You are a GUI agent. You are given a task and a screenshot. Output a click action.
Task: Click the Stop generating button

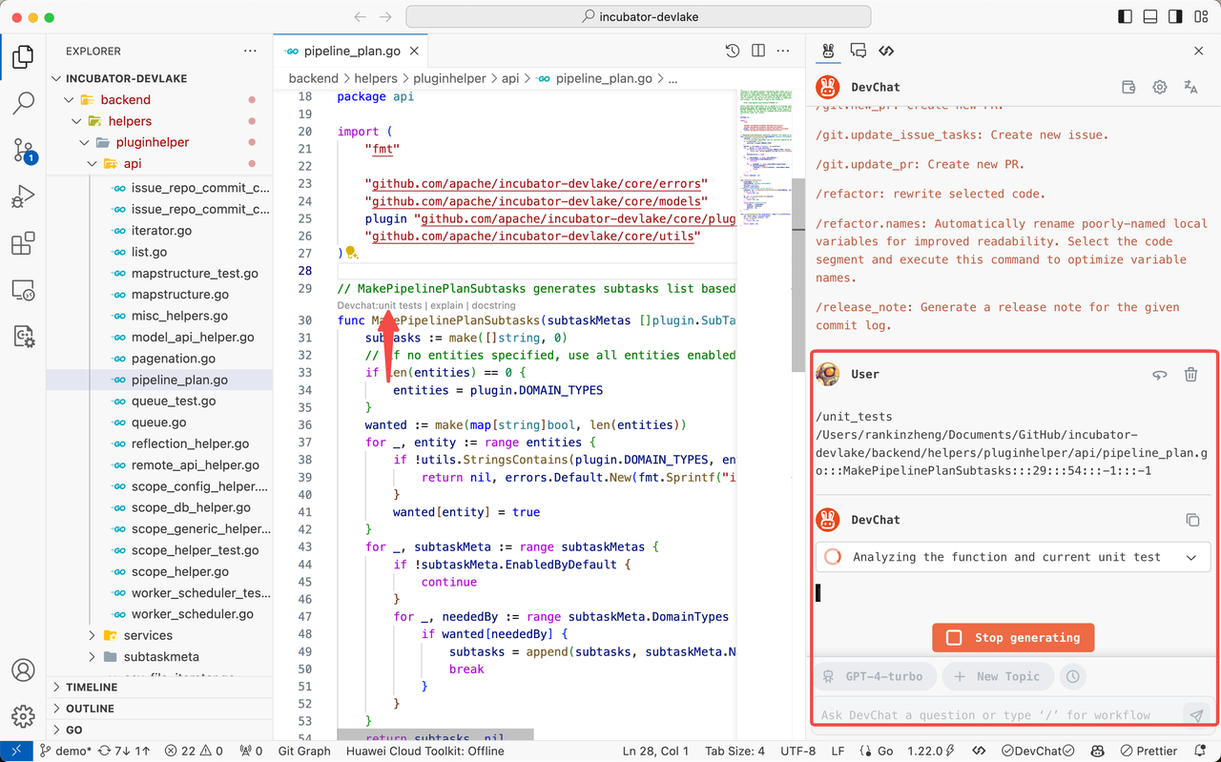[x=1013, y=637]
